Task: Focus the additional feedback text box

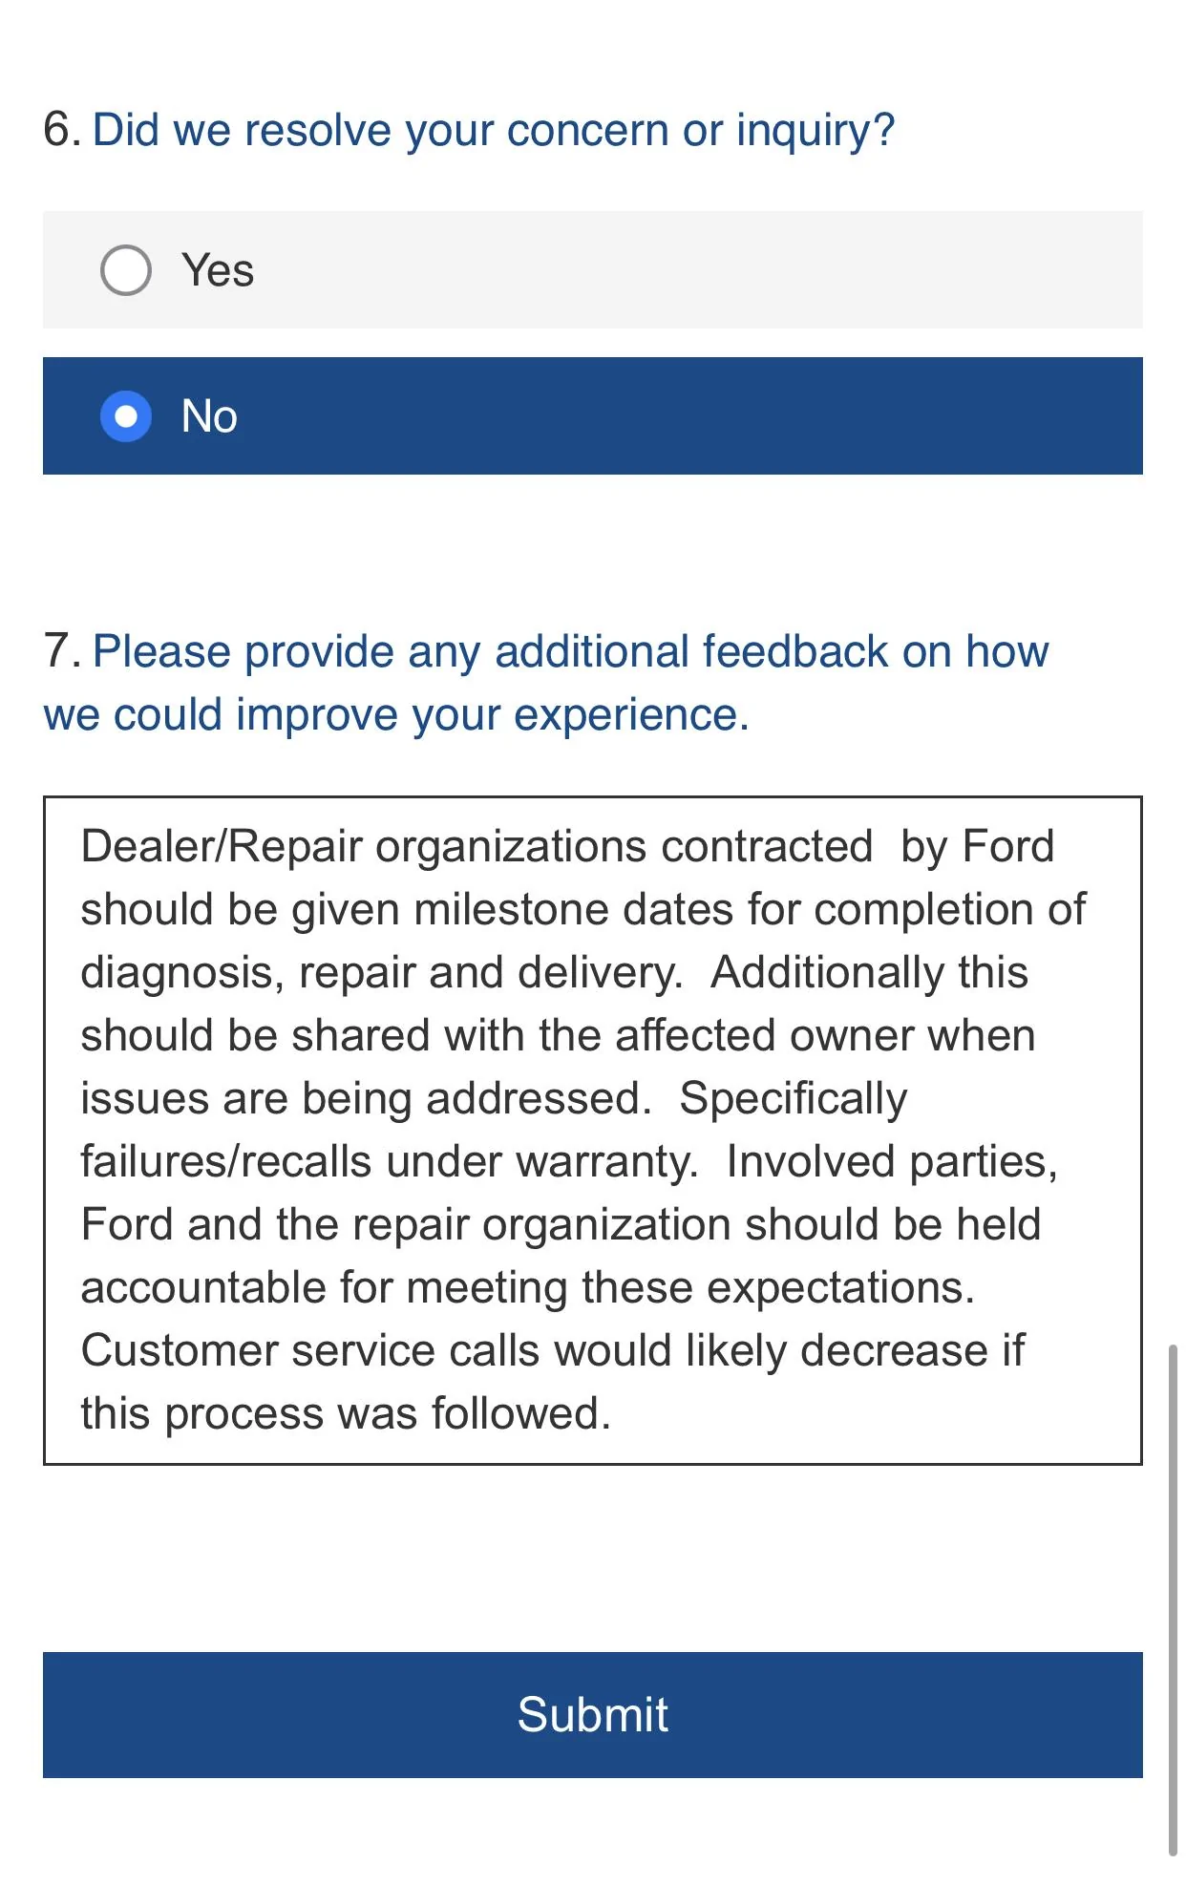Action: point(592,1130)
